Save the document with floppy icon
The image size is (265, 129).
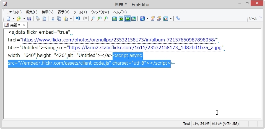(x=29, y=19)
